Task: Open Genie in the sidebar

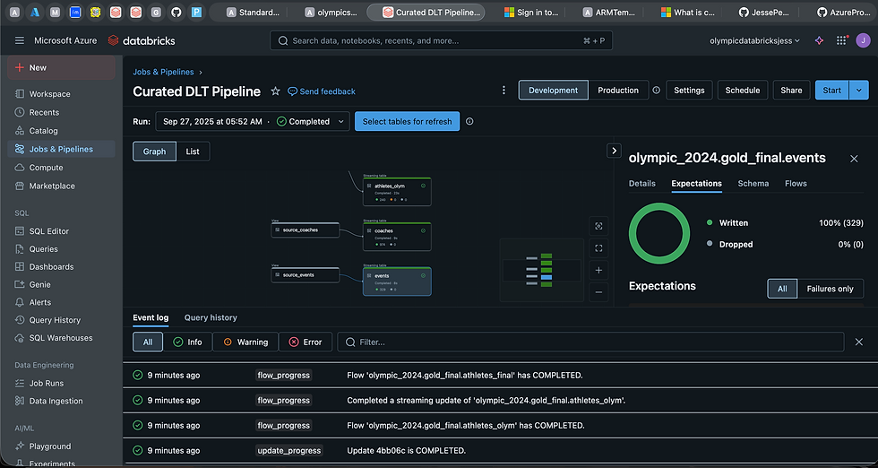Action: point(61,284)
